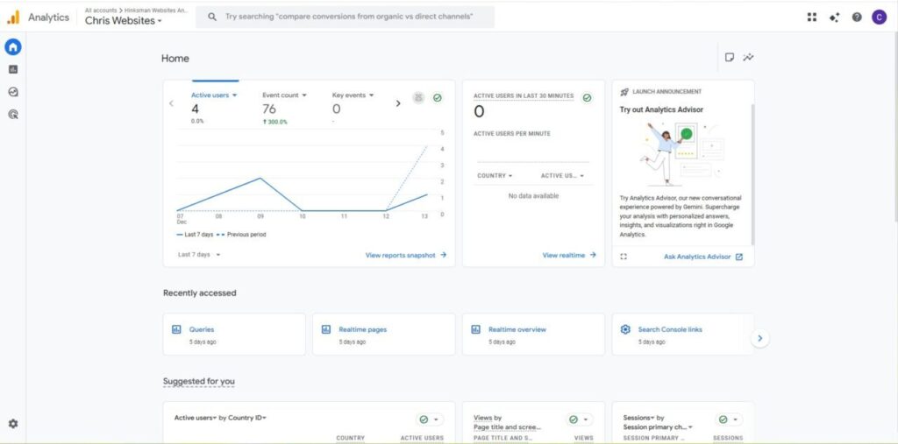Toggle the green check on realtime card
Screen dimensions: 898x444
(587, 97)
